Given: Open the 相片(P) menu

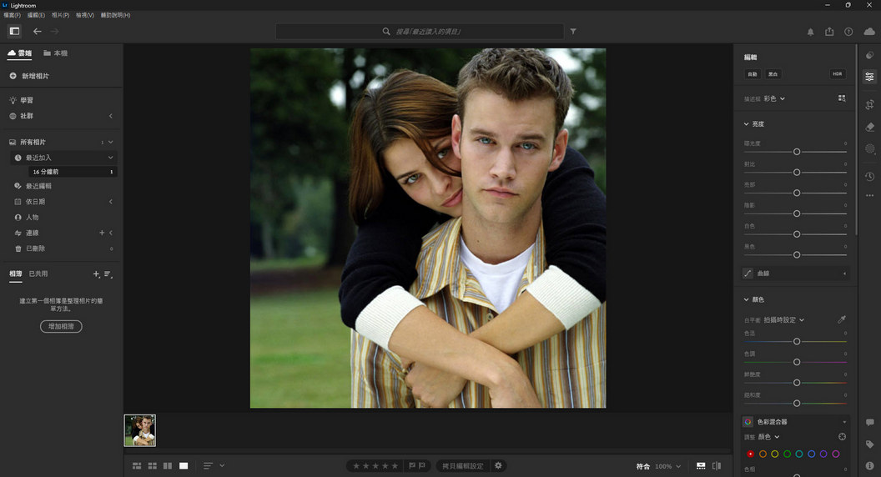Looking at the screenshot, I should coord(60,15).
